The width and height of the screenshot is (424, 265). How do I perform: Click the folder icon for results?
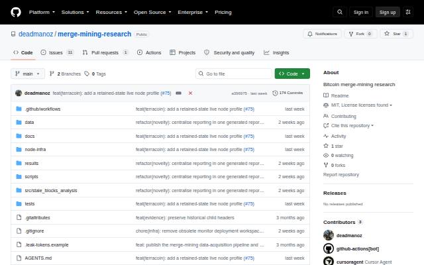[19, 163]
